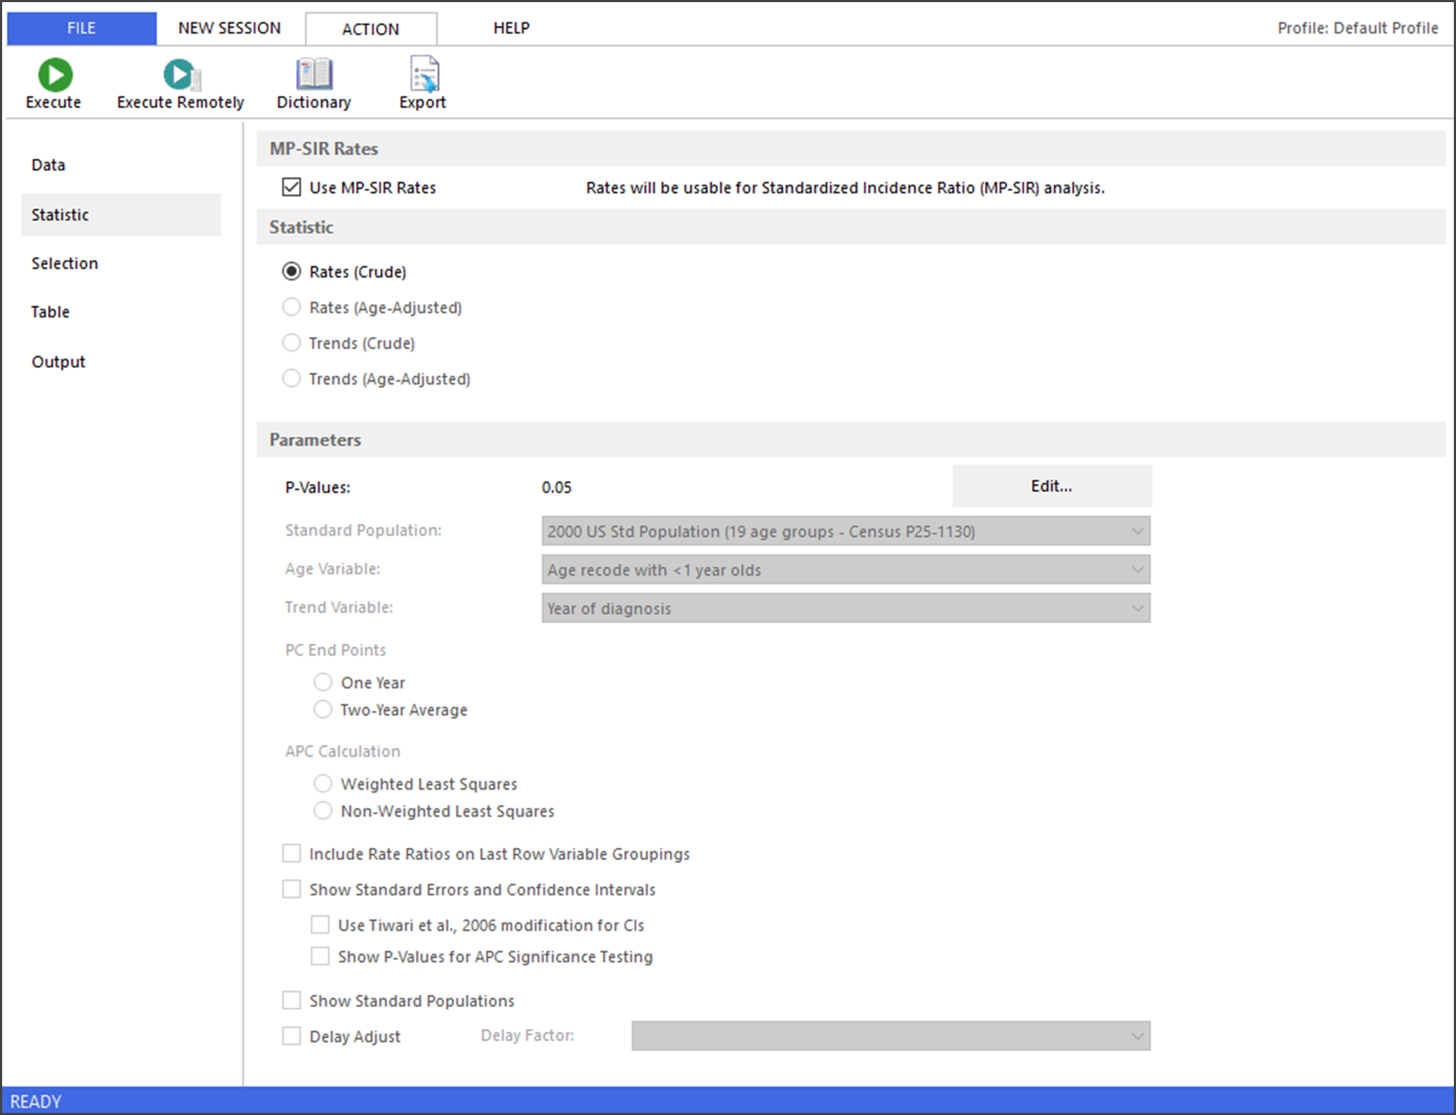Click the green Execute icon
Screen dimensions: 1456x1115
(55, 74)
